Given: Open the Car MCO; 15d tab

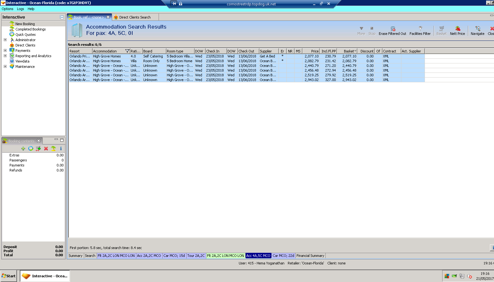Looking at the screenshot, I should pos(174,256).
